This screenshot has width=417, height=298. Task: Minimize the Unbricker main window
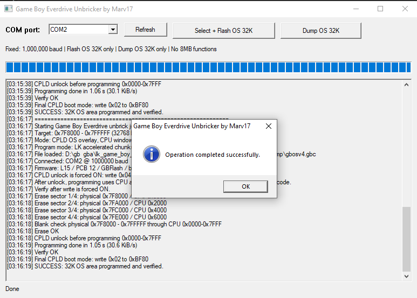pos(356,9)
